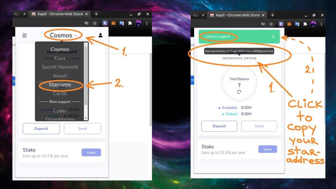Minimize the left browser window
Image resolution: width=336 pixels, height=189 pixels.
130,14
